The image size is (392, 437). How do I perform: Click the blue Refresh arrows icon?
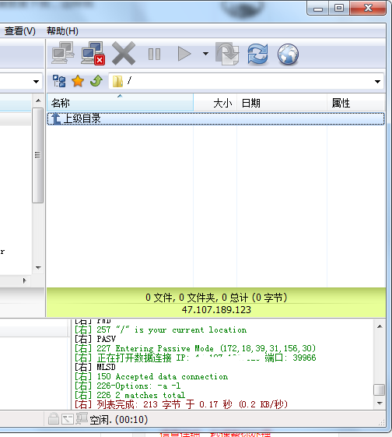pyautogui.click(x=258, y=54)
